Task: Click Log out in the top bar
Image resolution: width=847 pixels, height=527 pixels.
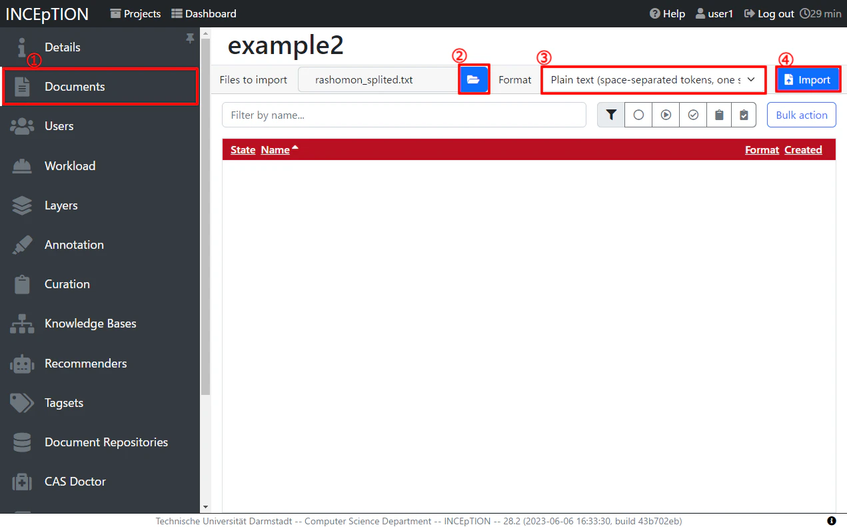Action: pyautogui.click(x=769, y=13)
